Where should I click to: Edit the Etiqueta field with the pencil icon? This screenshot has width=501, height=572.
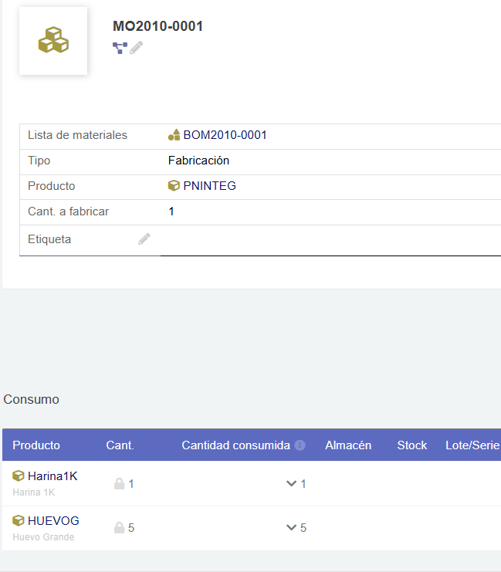pos(144,239)
